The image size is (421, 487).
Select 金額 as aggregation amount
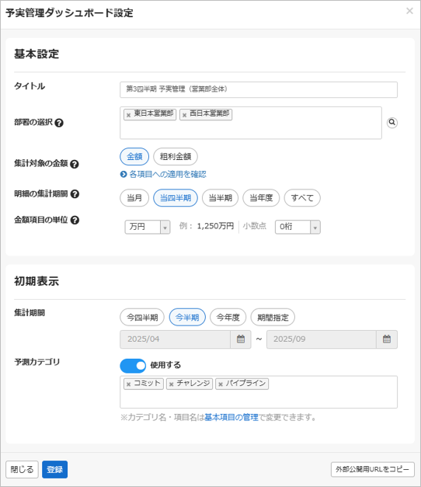point(134,157)
